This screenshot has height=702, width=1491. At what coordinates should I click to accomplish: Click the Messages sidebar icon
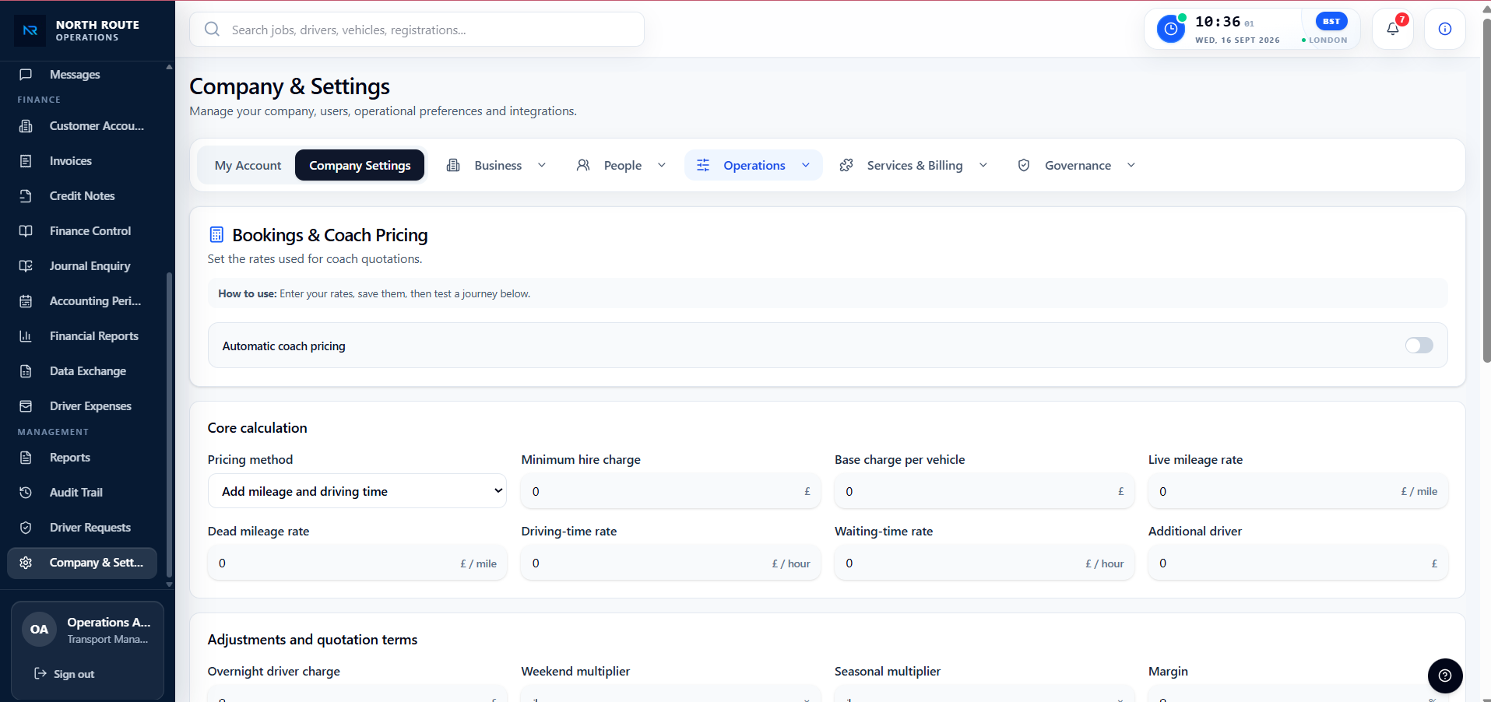click(26, 75)
